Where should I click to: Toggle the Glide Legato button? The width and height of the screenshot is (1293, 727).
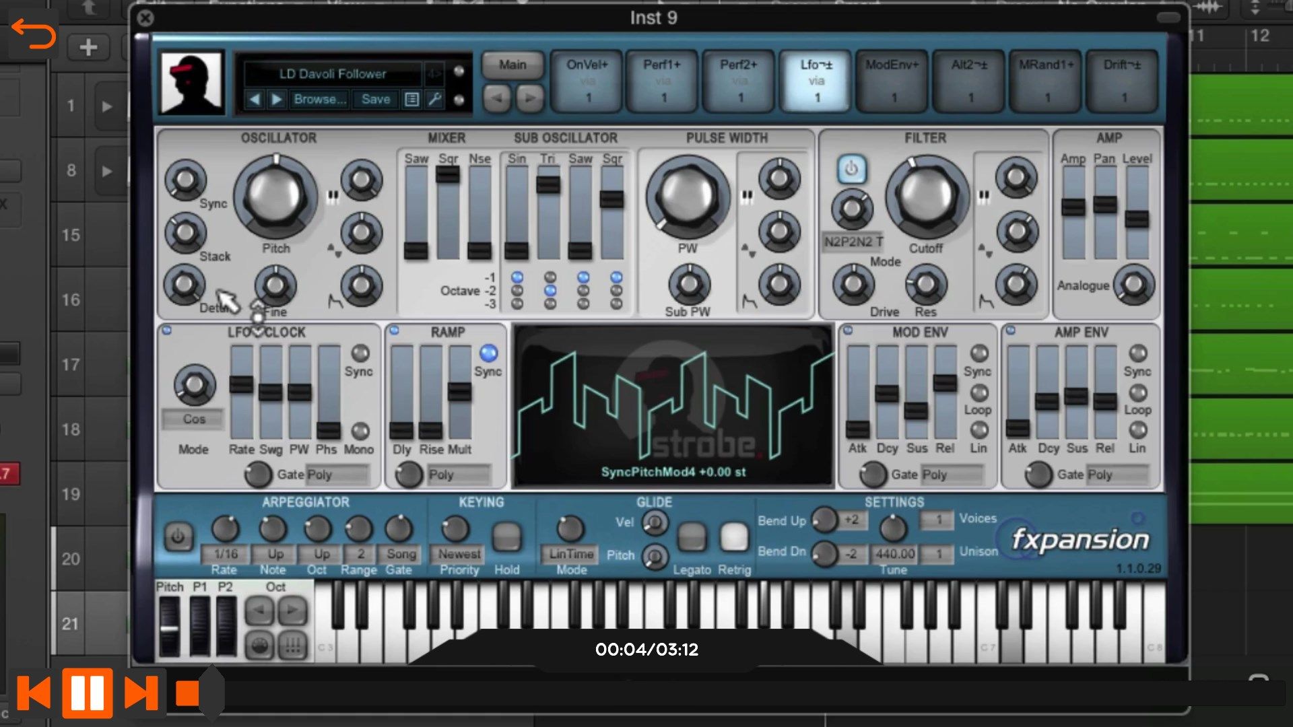tap(692, 536)
